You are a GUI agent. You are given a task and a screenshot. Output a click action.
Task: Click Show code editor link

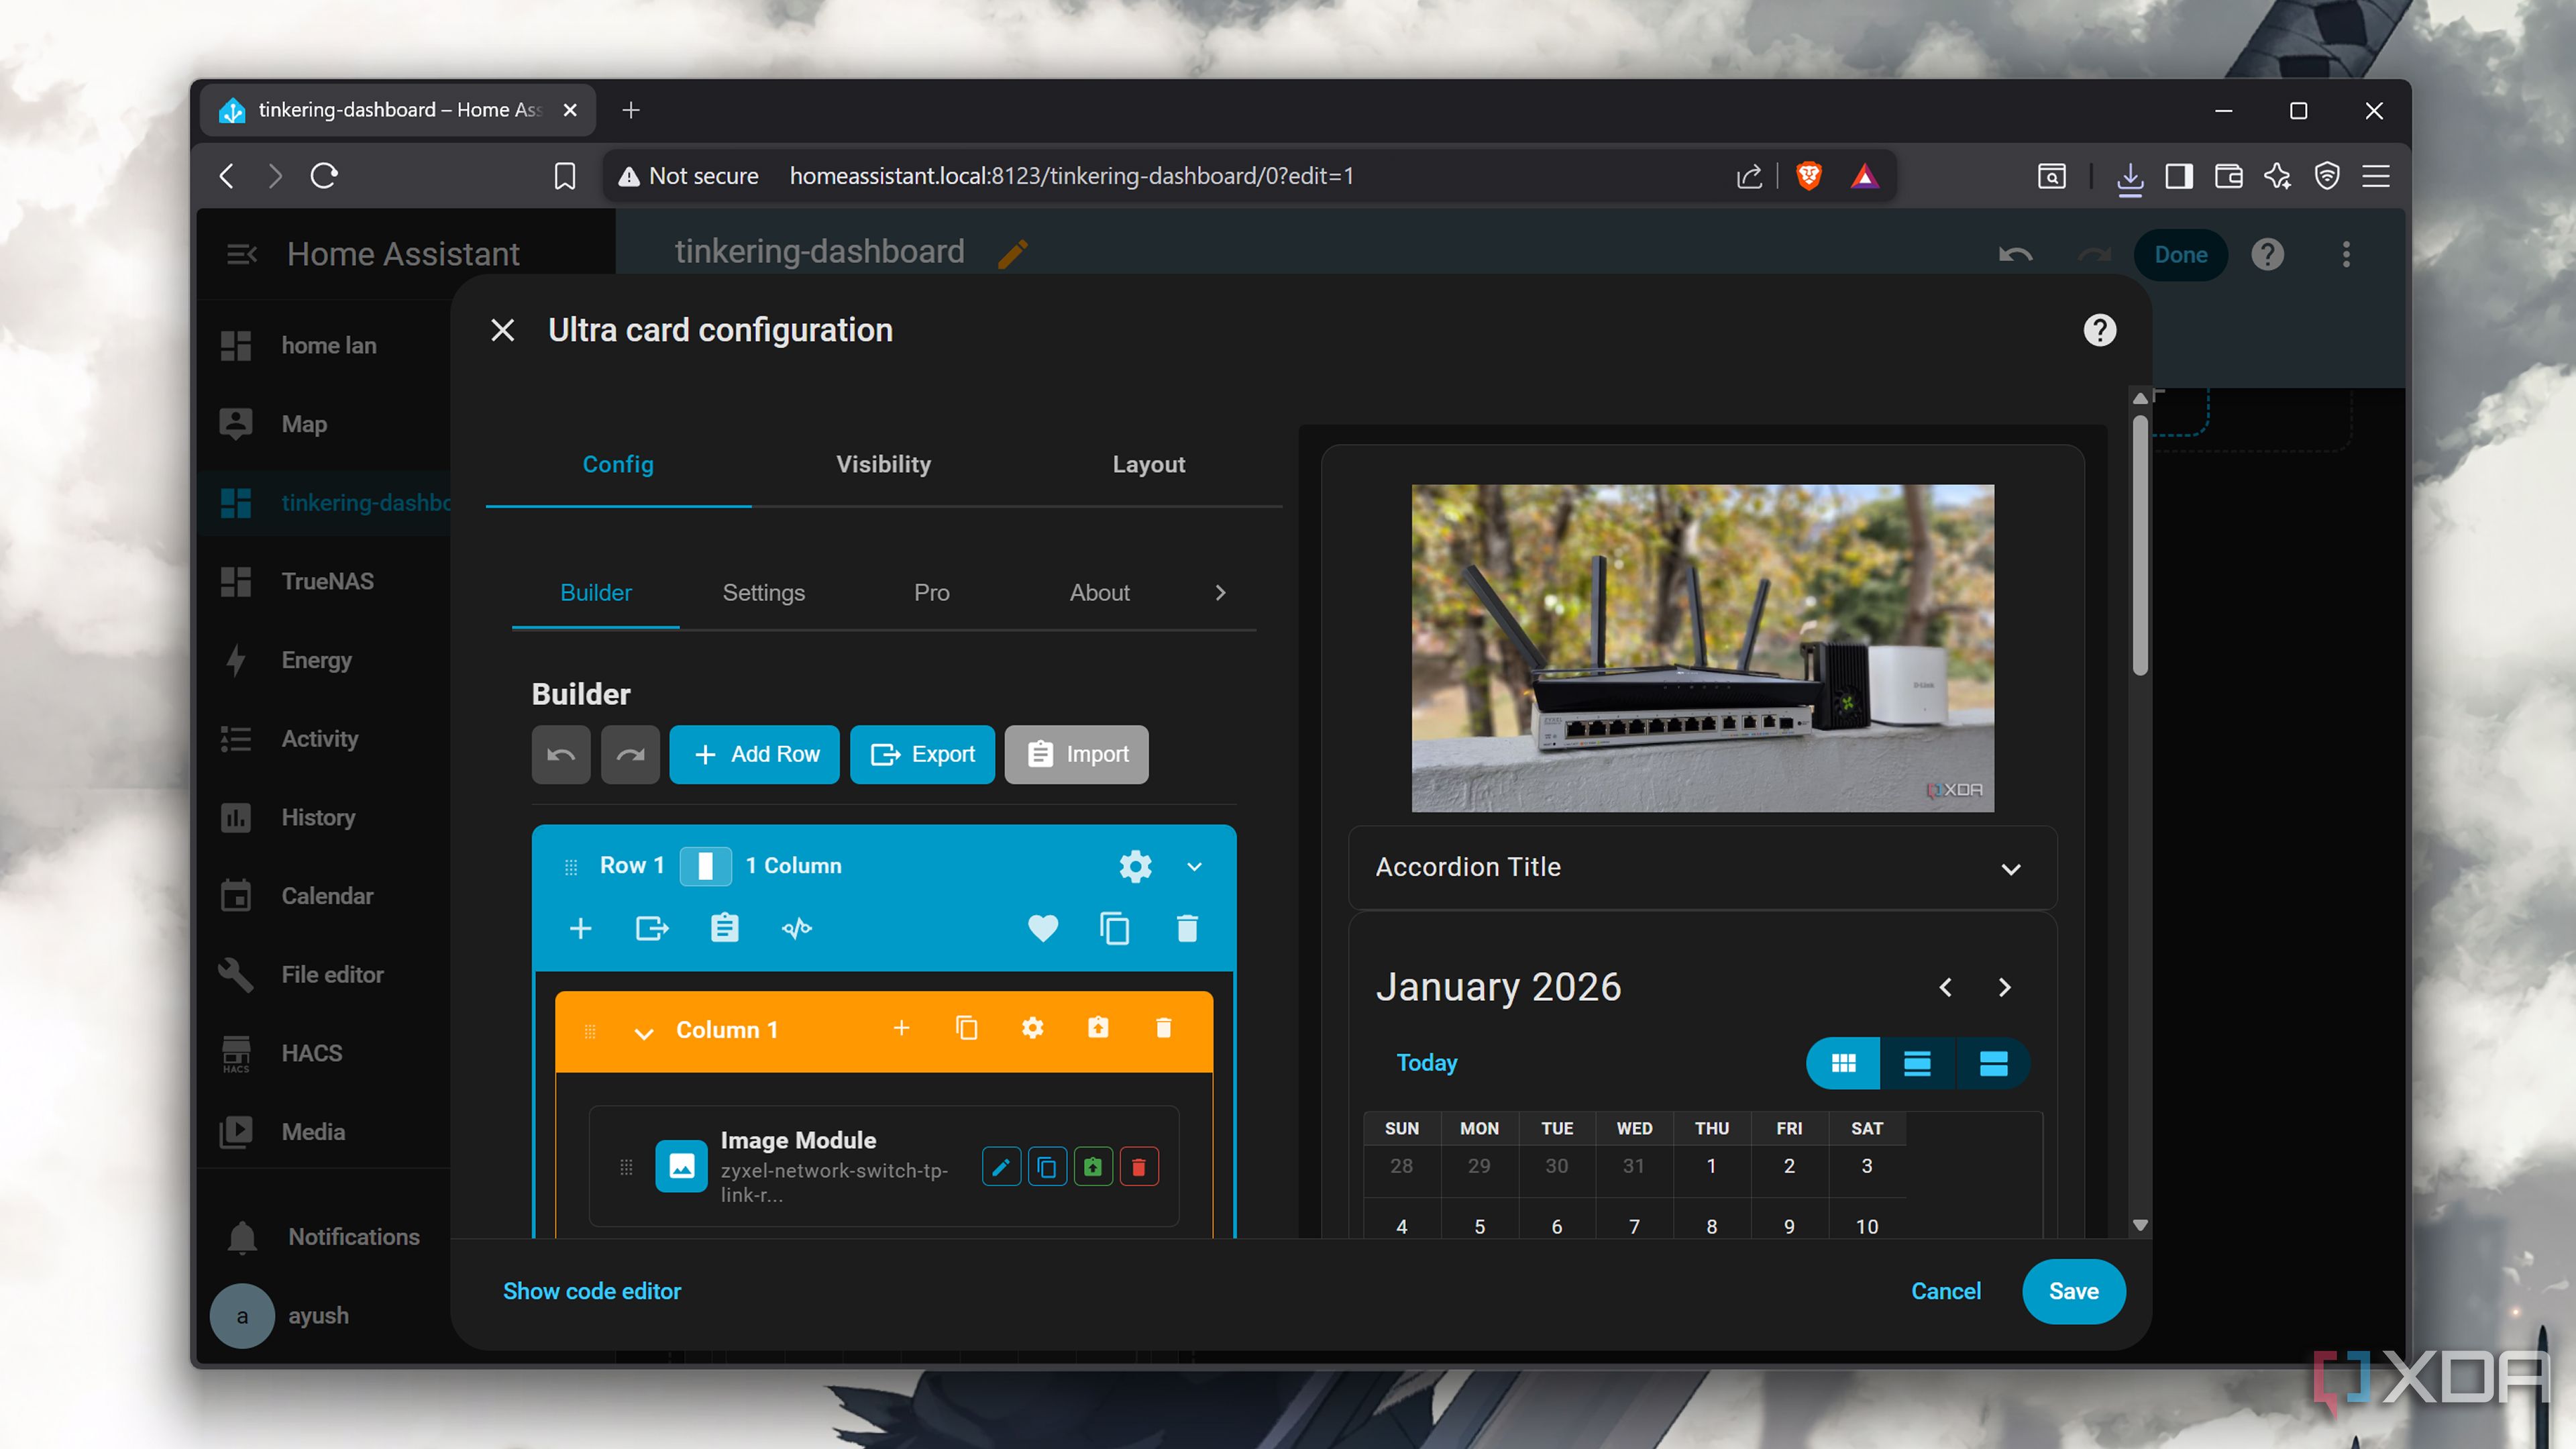[592, 1291]
